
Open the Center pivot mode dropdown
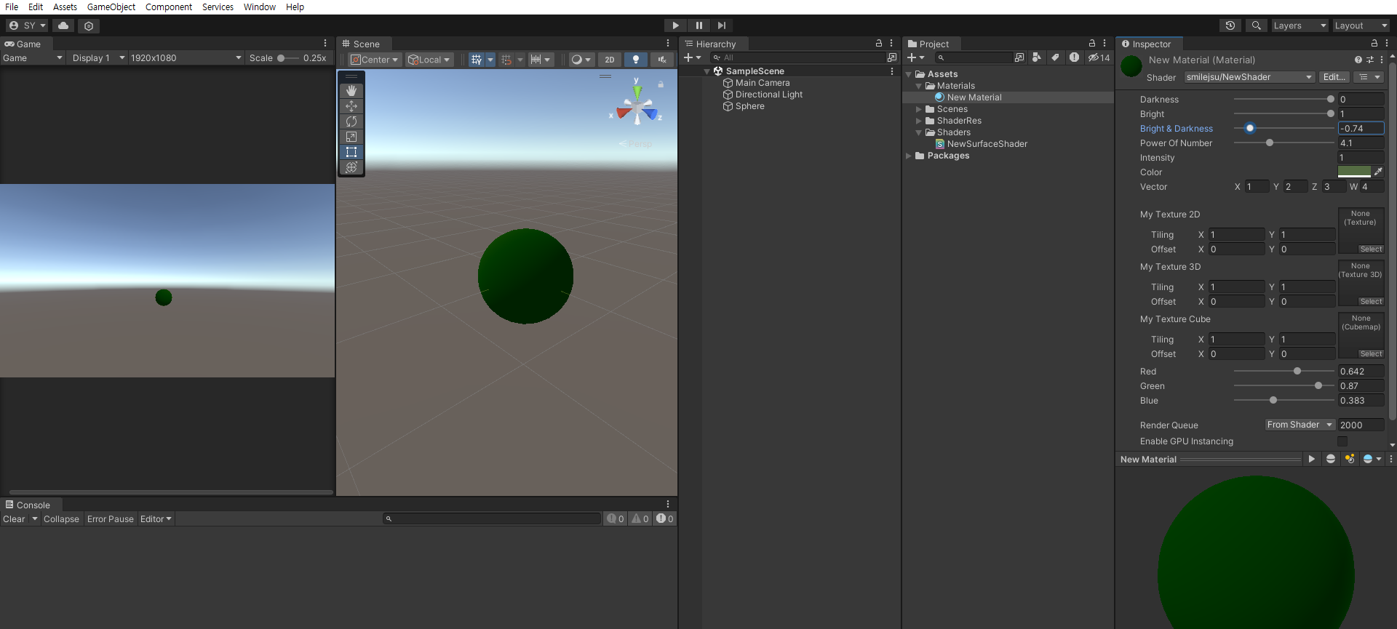pyautogui.click(x=375, y=60)
